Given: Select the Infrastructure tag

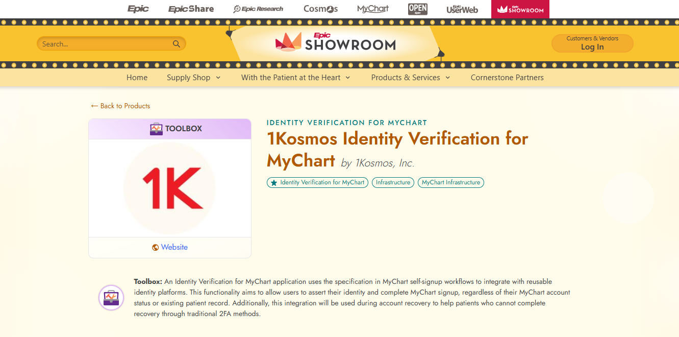Looking at the screenshot, I should click(x=393, y=182).
